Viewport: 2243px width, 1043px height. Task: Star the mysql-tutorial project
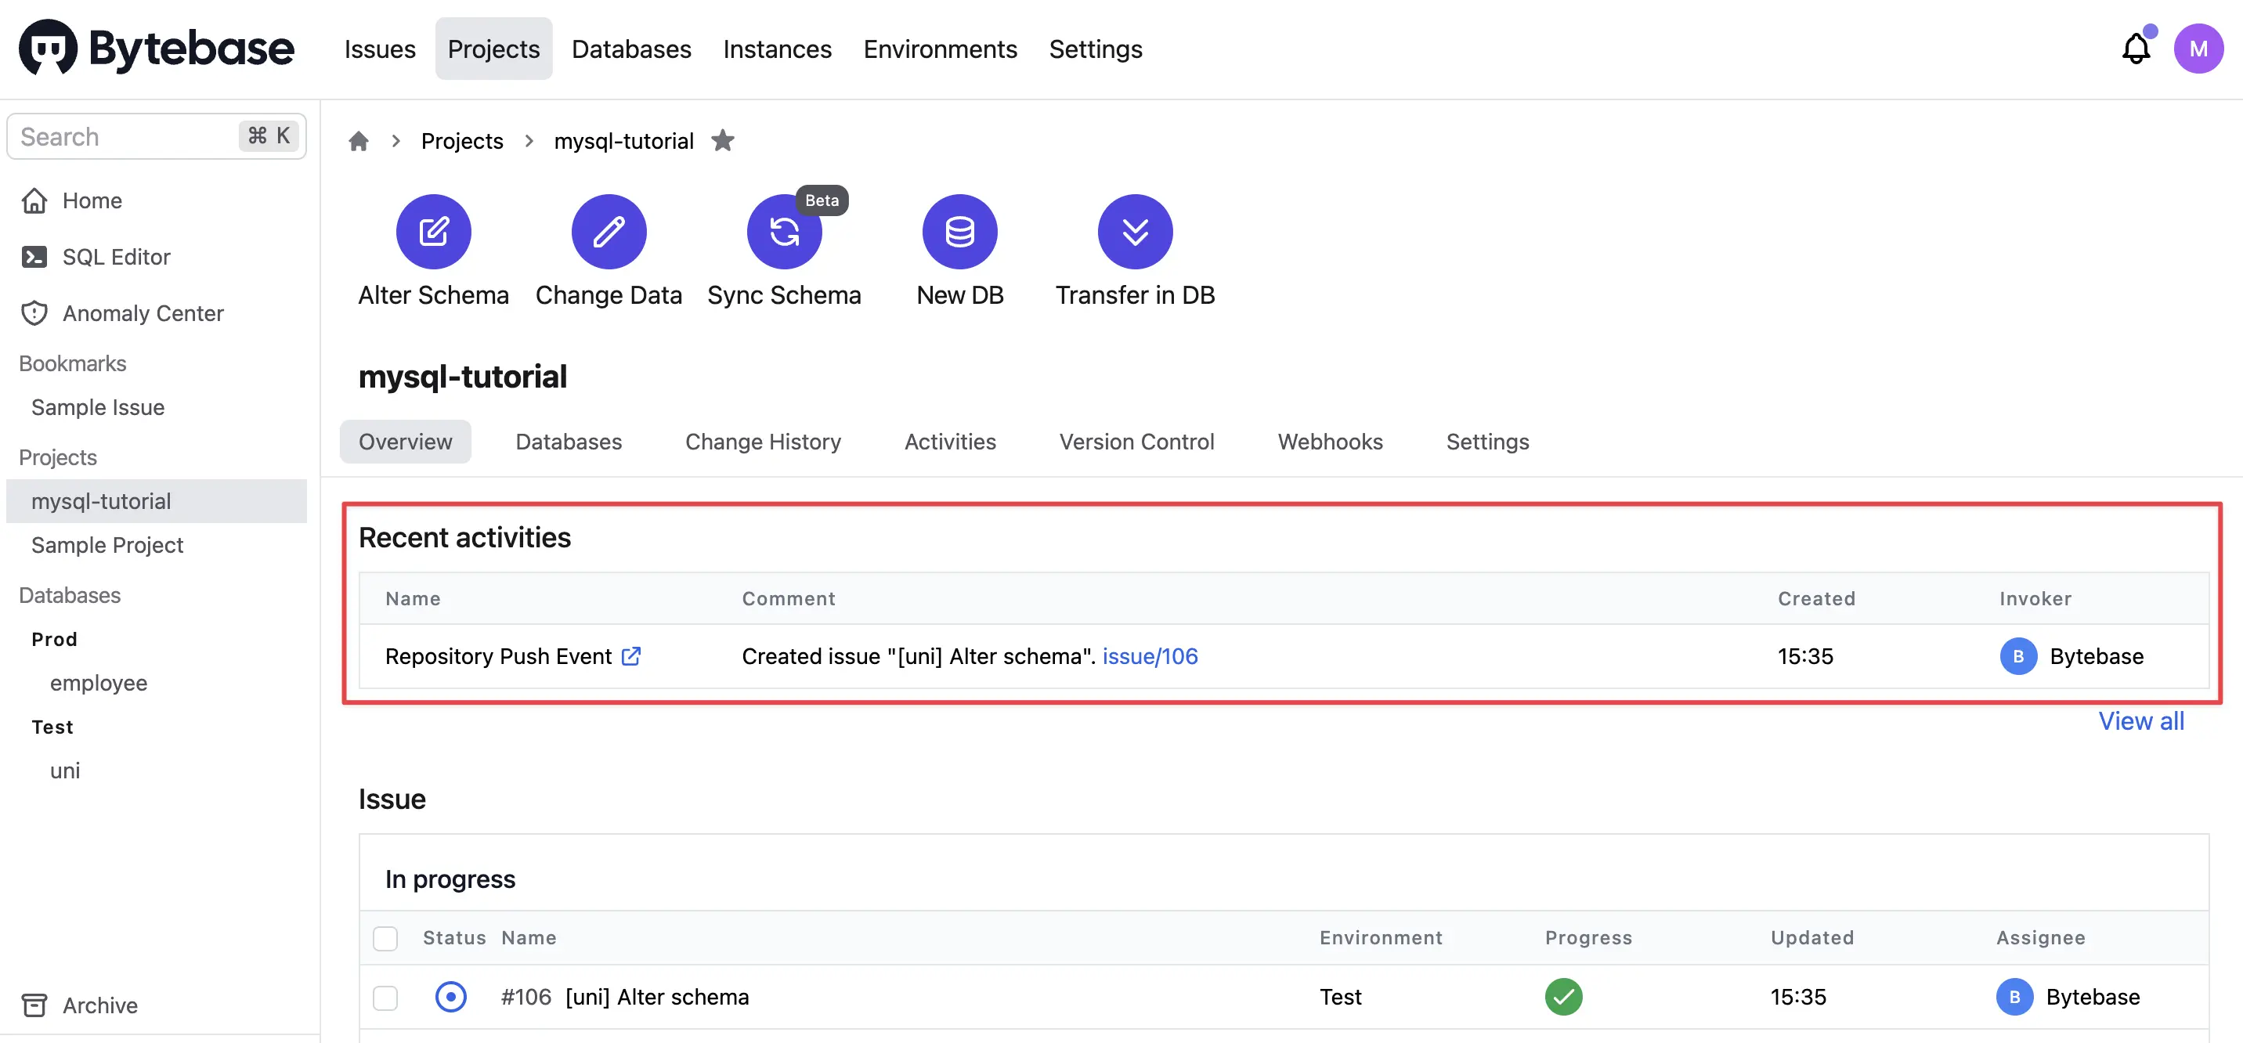click(x=723, y=140)
